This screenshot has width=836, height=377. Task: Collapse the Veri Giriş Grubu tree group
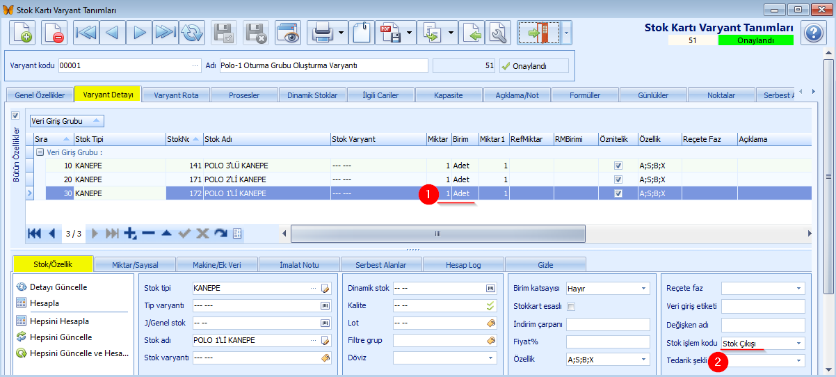[x=40, y=152]
